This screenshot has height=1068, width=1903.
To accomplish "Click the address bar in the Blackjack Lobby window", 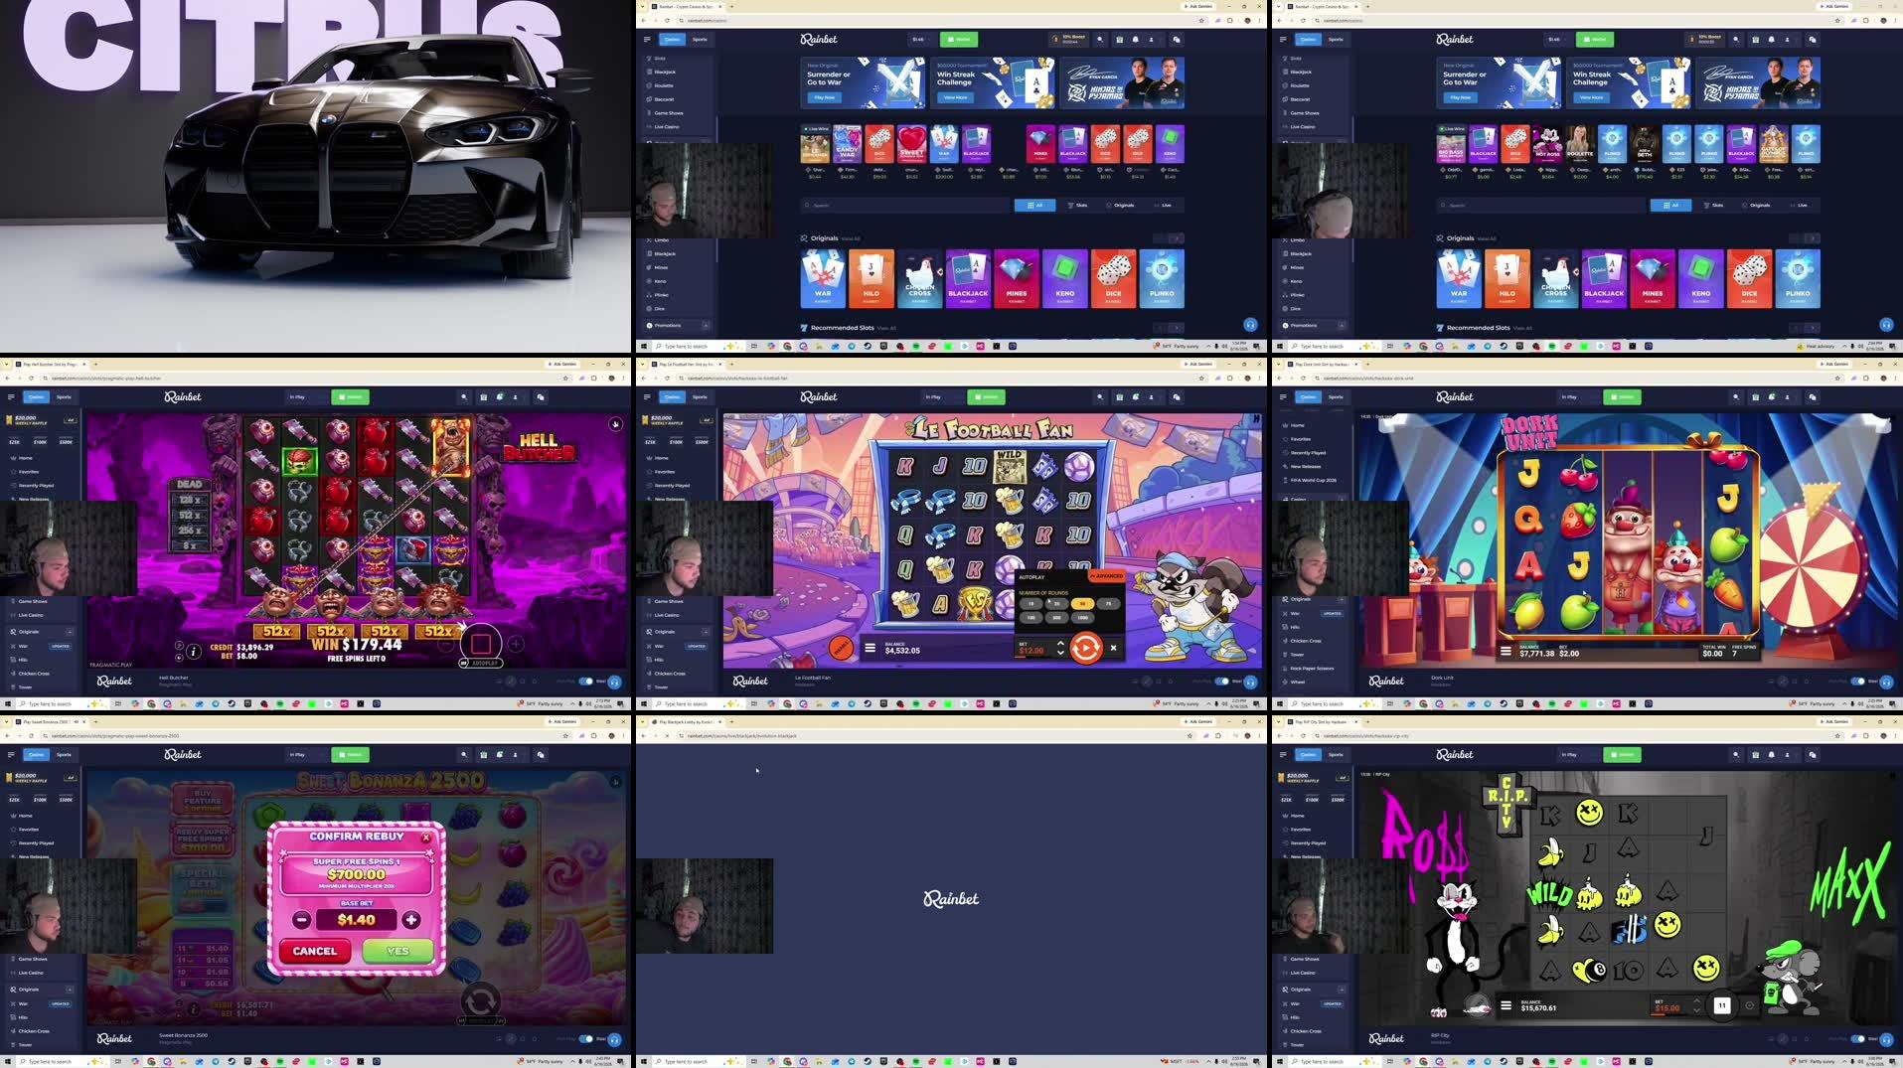I will click(934, 736).
